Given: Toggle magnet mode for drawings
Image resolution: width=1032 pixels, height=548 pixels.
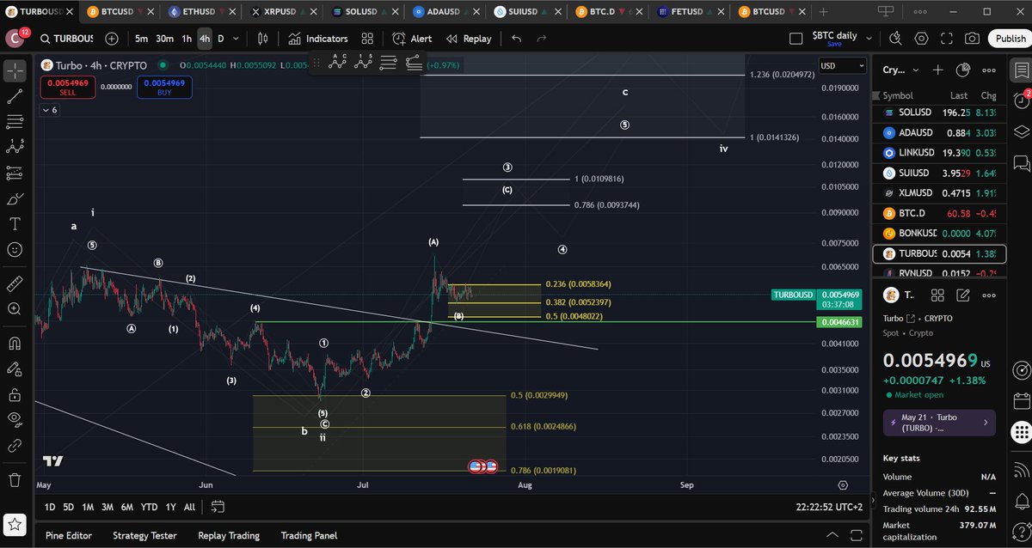Looking at the screenshot, I should point(15,344).
